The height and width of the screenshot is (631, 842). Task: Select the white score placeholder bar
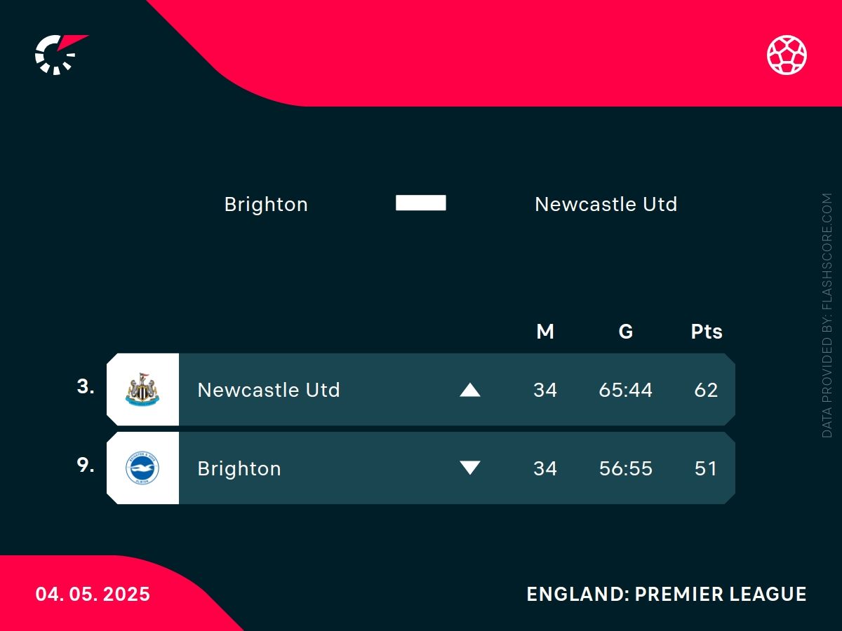point(421,203)
